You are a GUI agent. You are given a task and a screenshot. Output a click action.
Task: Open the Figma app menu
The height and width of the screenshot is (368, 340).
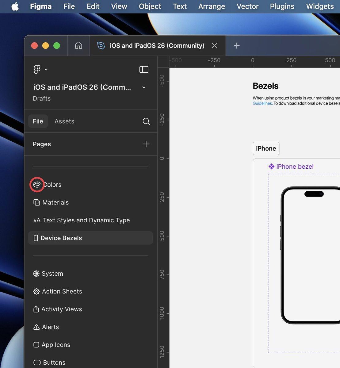tap(41, 6)
